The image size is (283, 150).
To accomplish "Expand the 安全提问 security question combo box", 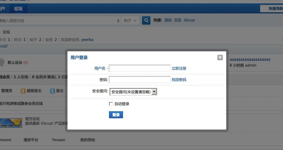I will 133,92.
